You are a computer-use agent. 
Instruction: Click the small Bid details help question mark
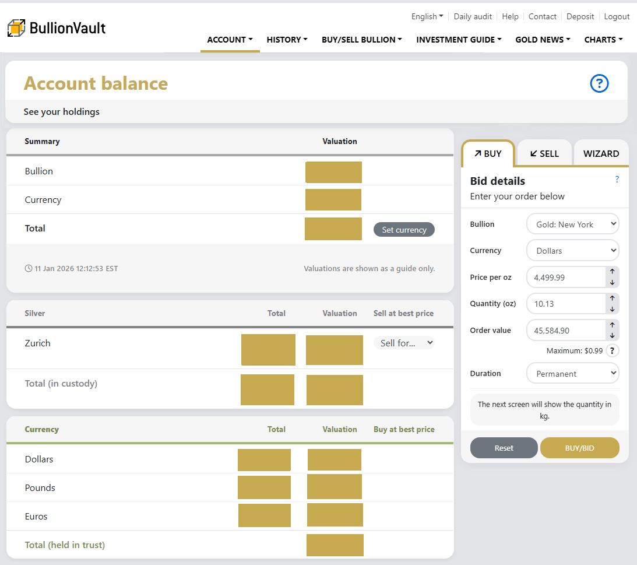[x=617, y=180]
